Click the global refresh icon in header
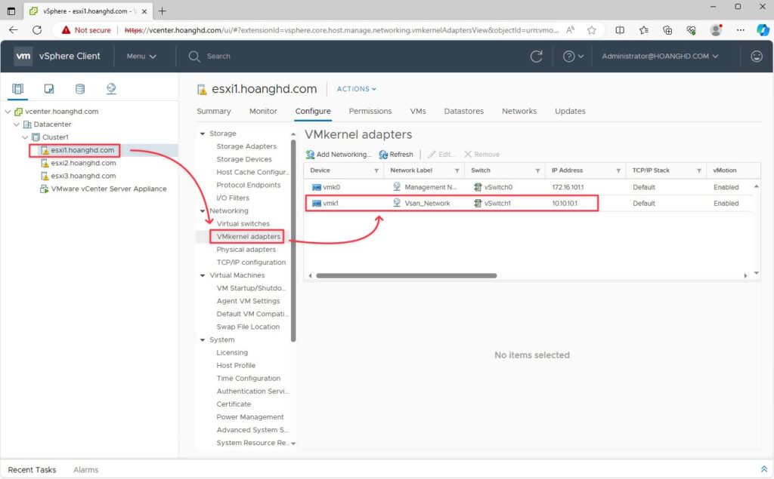Viewport: 774px width, 479px height. [537, 56]
